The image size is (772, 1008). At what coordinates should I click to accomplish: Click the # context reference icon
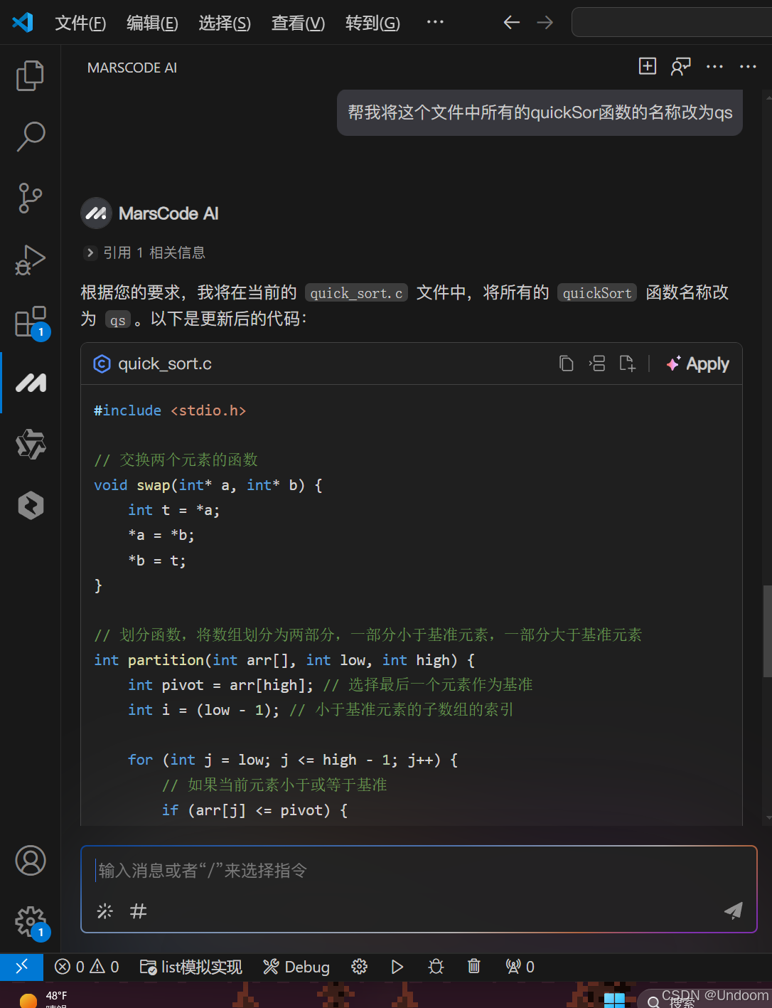(139, 911)
